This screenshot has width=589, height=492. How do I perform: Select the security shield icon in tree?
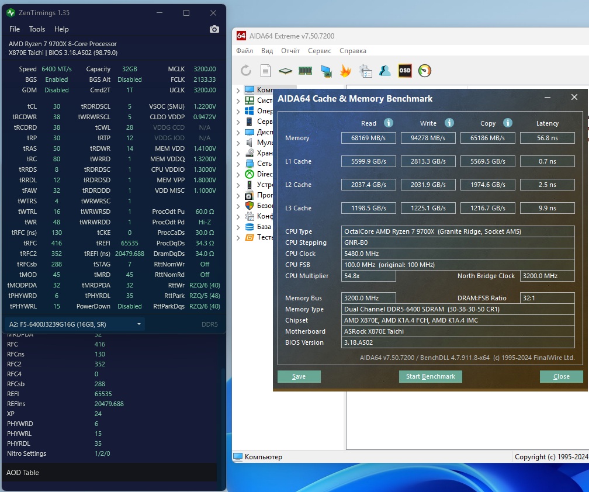click(250, 206)
